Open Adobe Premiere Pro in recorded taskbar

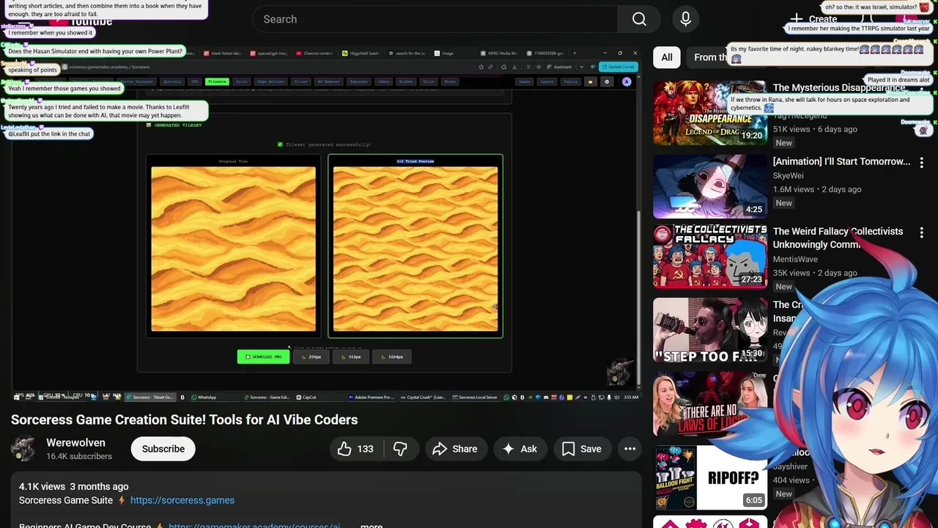pos(371,397)
